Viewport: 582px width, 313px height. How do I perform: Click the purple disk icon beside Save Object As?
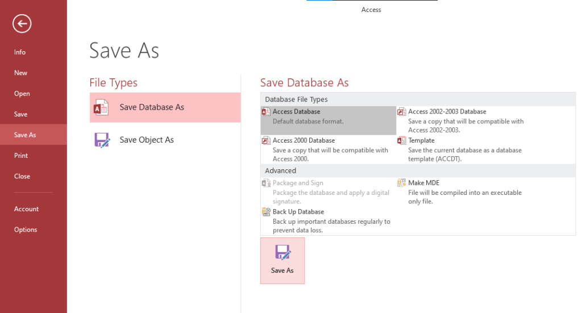point(102,140)
